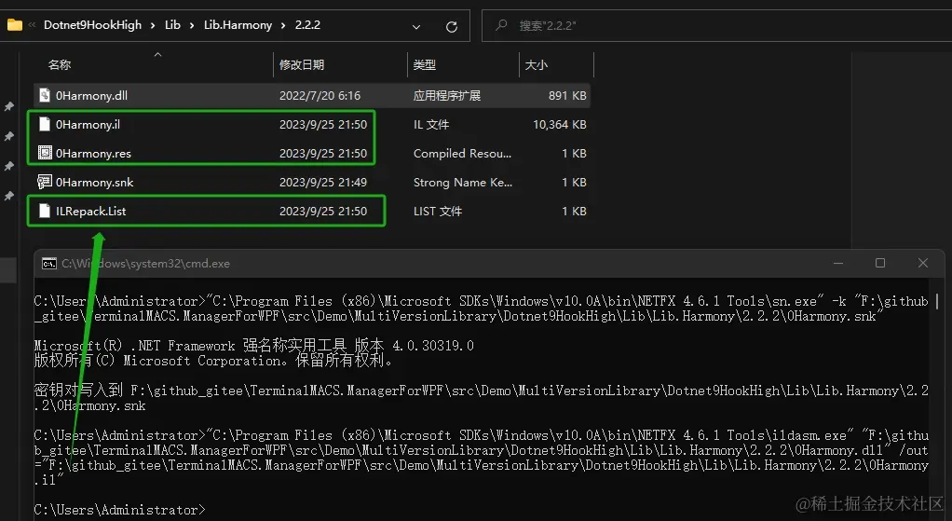Click the Compiled Resou... type cell
The width and height of the screenshot is (952, 521).
coord(462,154)
